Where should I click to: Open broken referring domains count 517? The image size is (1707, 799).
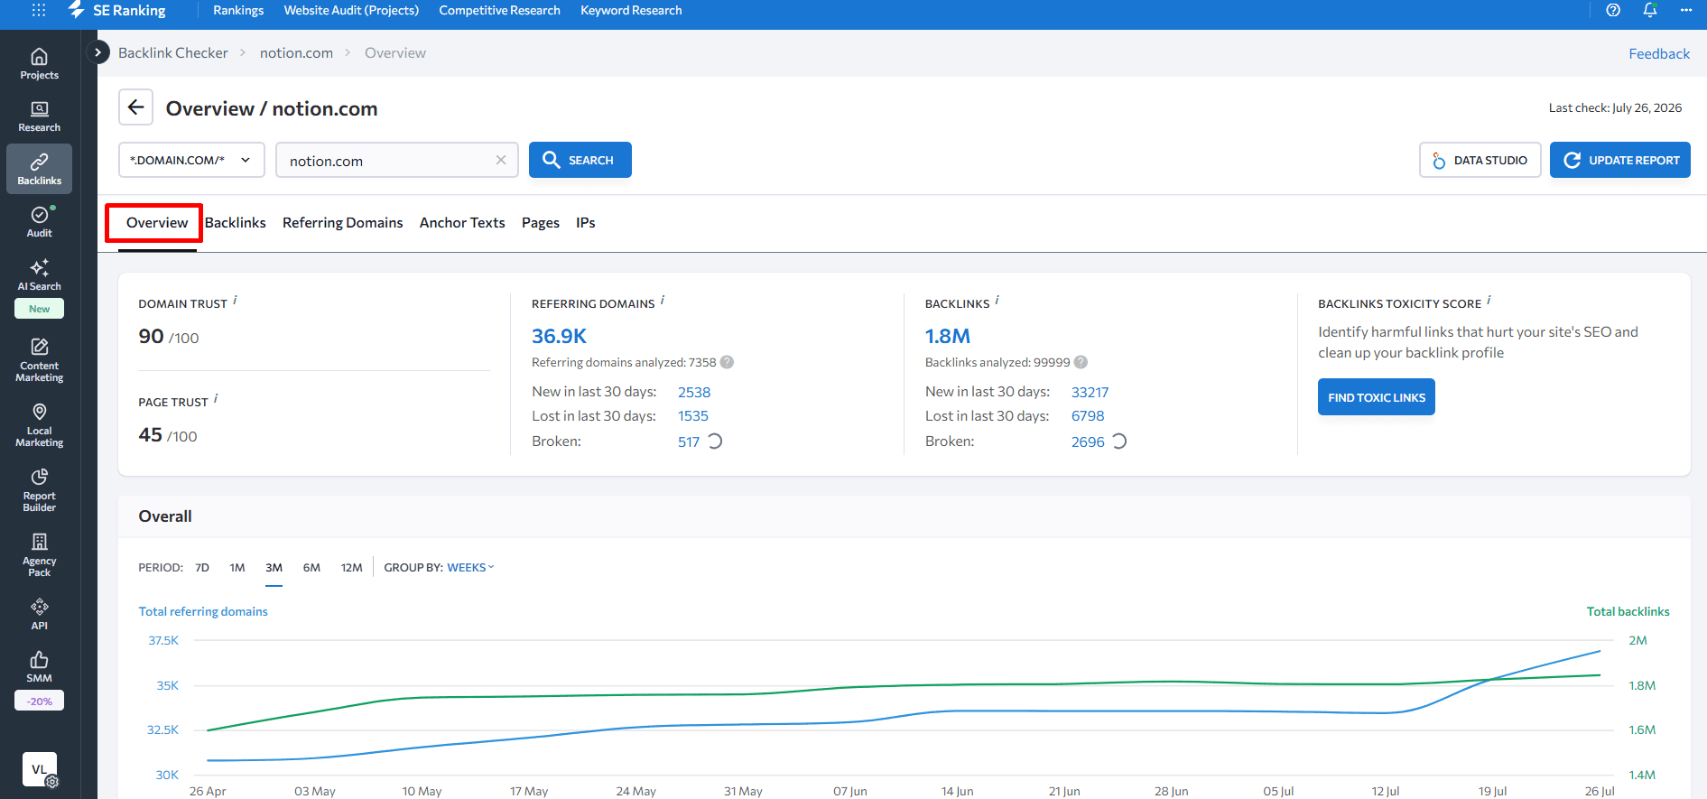click(689, 441)
